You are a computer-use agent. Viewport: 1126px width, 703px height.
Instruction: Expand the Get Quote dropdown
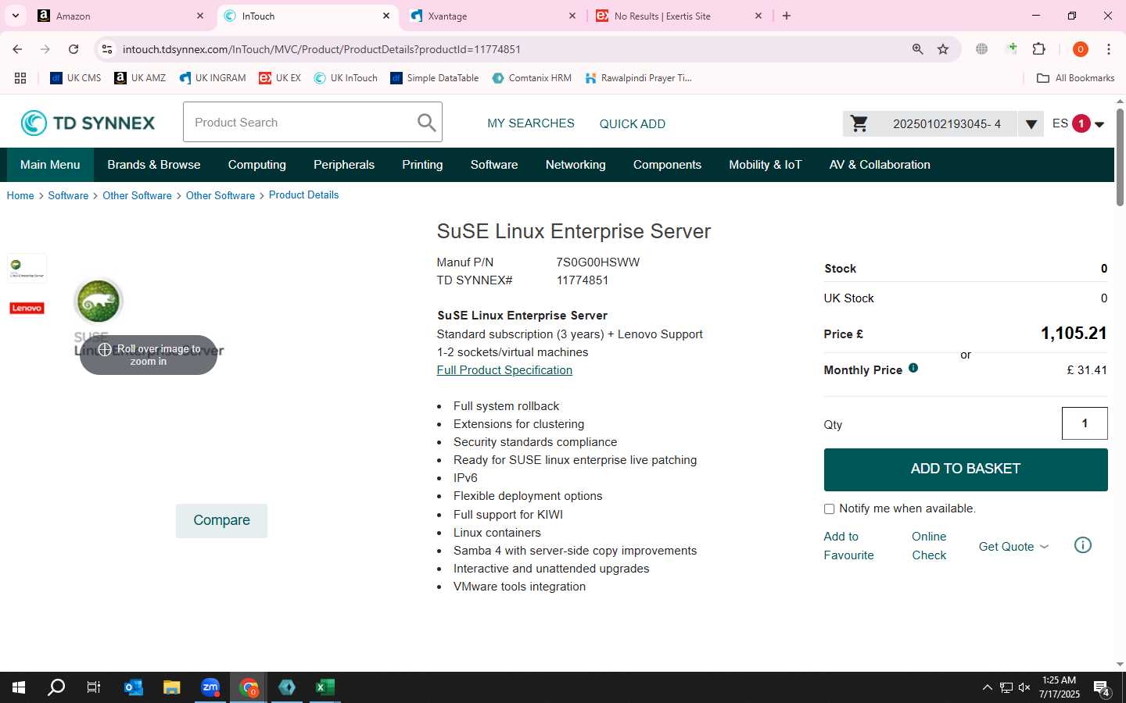pos(1013,547)
